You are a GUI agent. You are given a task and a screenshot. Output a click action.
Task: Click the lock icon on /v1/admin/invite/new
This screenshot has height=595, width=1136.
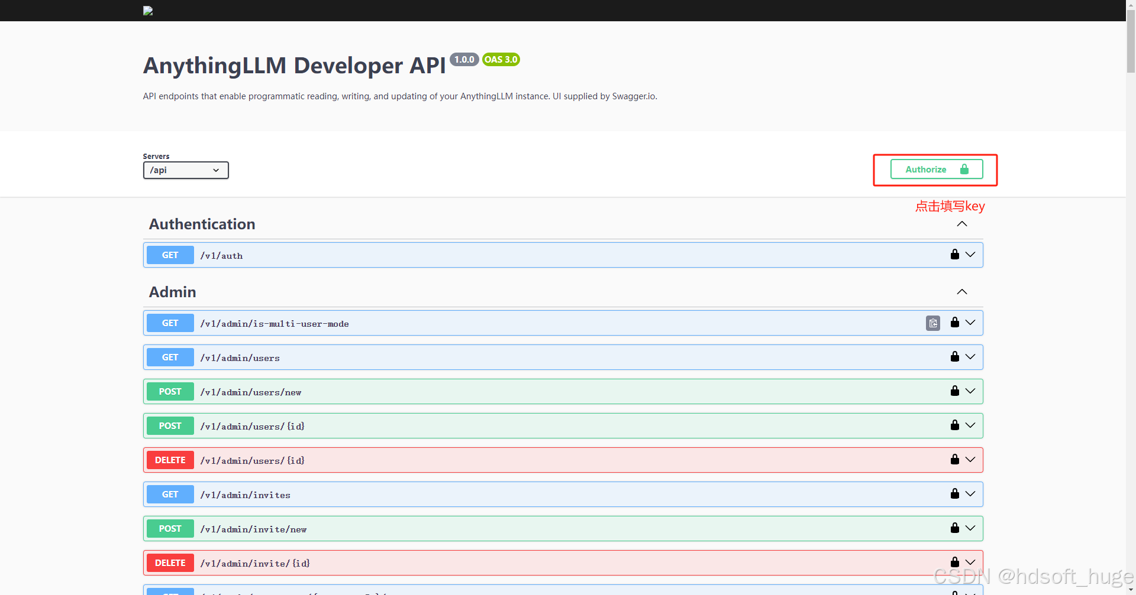click(954, 528)
